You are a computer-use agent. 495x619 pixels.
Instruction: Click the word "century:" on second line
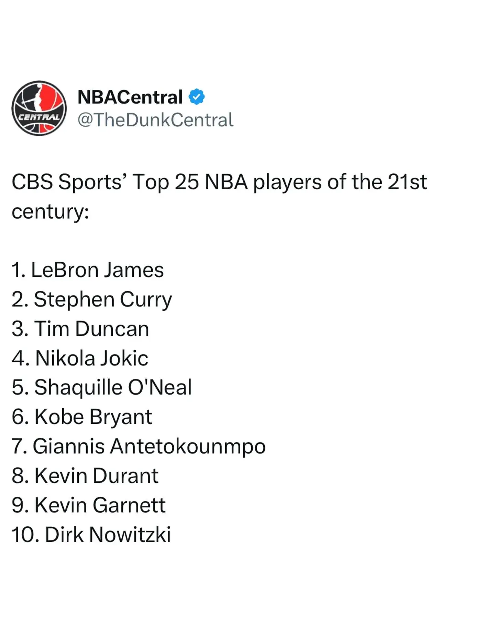(x=51, y=211)
